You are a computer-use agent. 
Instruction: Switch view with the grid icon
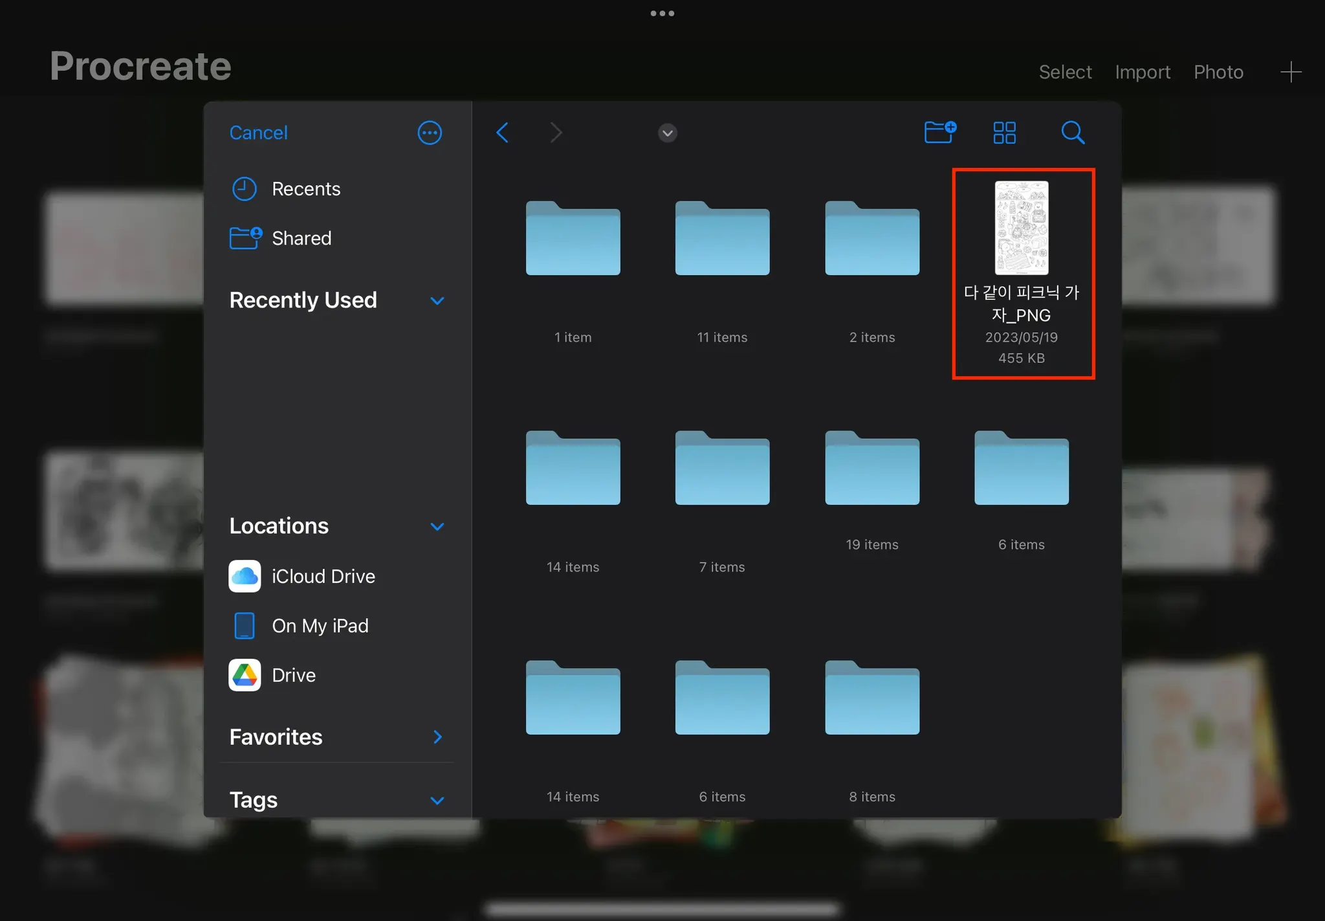pyautogui.click(x=1004, y=133)
